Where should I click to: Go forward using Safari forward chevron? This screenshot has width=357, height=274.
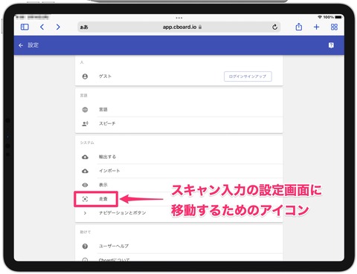pyautogui.click(x=58, y=27)
